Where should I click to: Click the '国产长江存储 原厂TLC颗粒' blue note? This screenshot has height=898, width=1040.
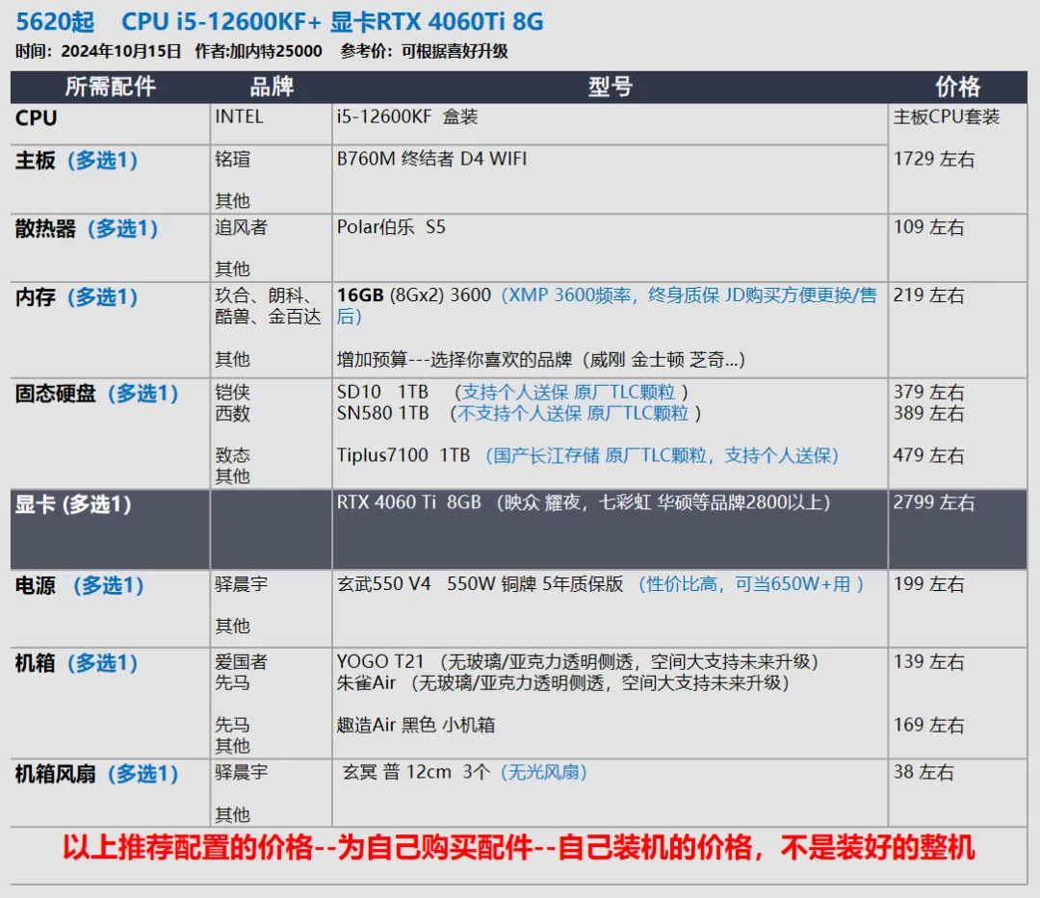[x=600, y=455]
